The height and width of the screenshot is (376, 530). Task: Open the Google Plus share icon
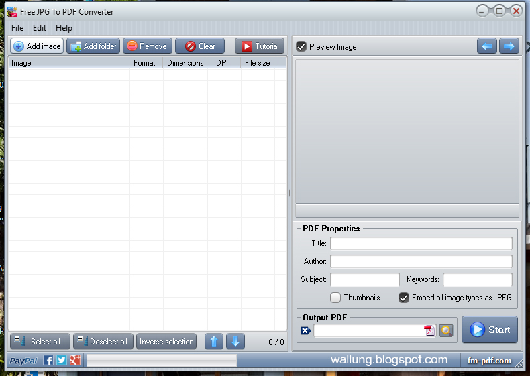click(x=75, y=361)
